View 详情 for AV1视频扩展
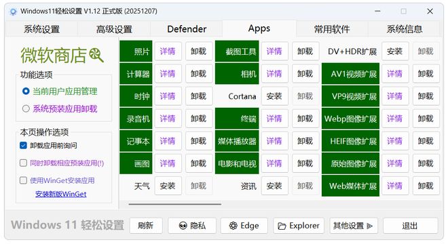 pos(395,74)
